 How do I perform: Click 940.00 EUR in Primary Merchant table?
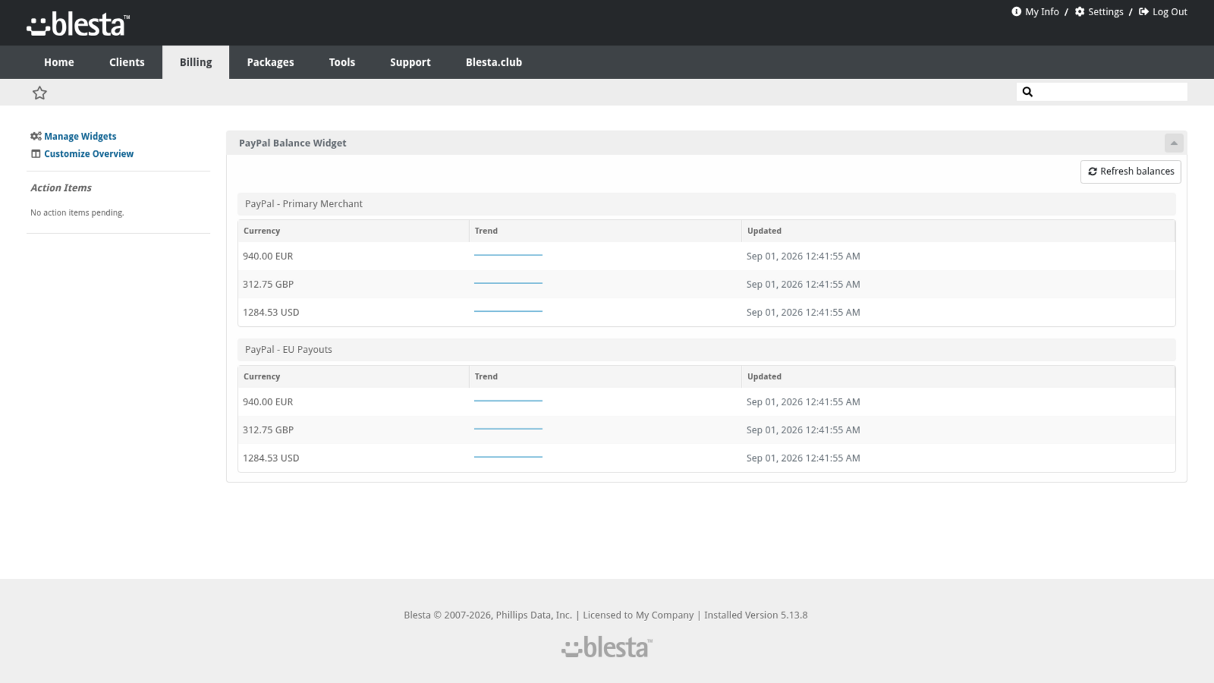click(x=268, y=256)
